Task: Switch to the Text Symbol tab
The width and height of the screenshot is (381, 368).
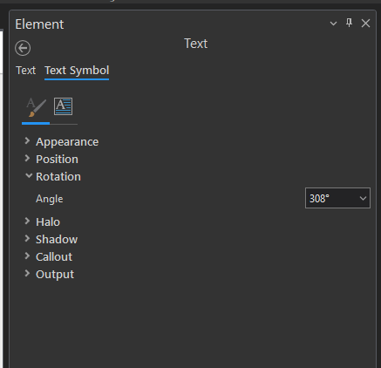Action: click(77, 71)
